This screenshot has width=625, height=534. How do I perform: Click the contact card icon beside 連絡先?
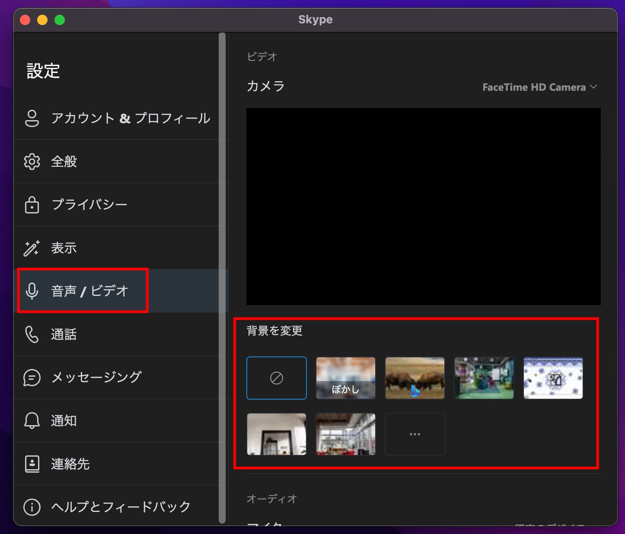(32, 464)
